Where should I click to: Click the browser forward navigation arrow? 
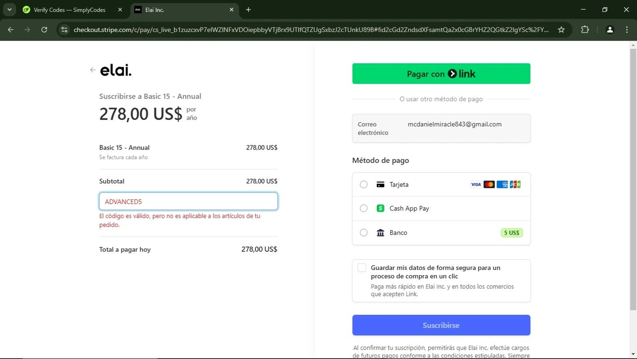tap(27, 30)
